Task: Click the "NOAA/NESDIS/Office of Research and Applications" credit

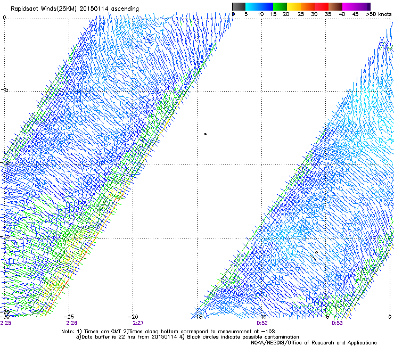Action: 314,343
